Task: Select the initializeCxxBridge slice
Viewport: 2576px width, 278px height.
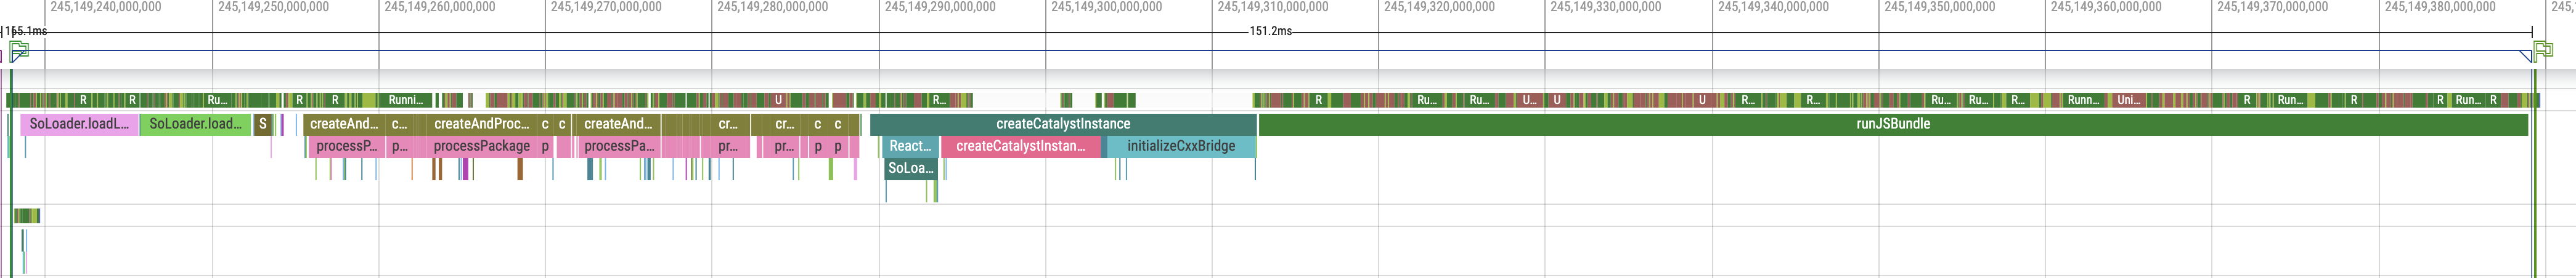Action: tap(1181, 146)
